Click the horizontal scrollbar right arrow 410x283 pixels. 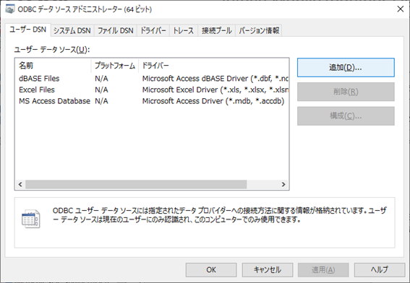point(283,184)
